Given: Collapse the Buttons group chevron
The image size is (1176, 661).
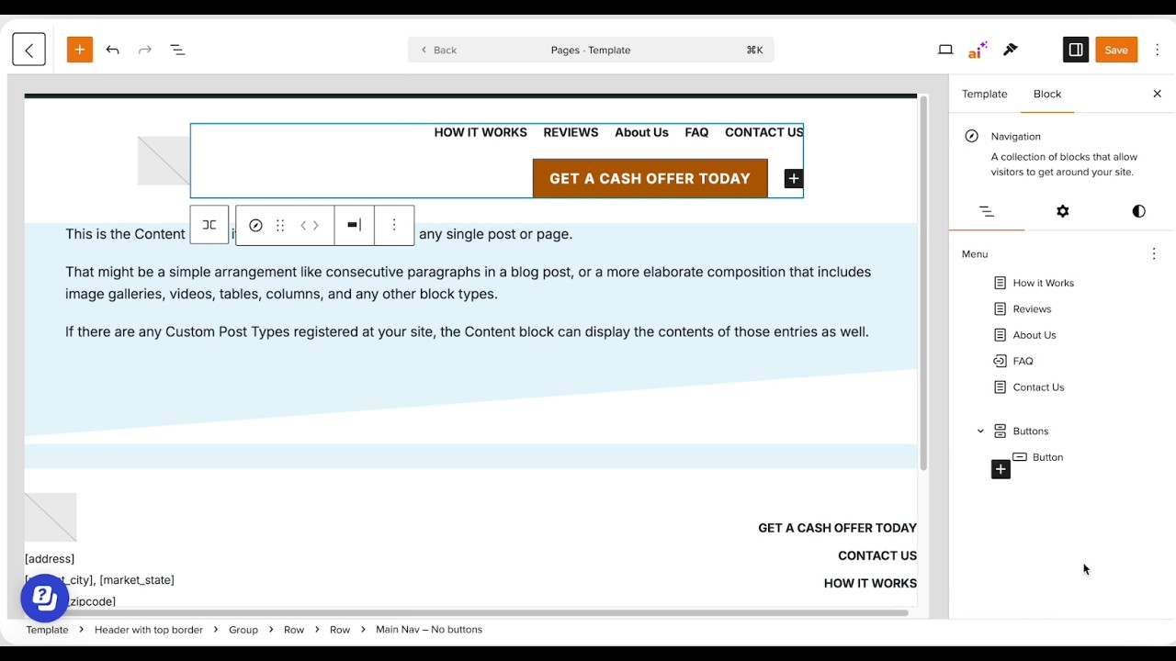Looking at the screenshot, I should [x=980, y=431].
